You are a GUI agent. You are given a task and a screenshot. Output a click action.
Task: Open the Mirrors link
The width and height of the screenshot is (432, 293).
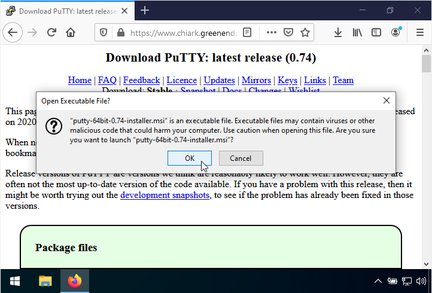click(256, 80)
